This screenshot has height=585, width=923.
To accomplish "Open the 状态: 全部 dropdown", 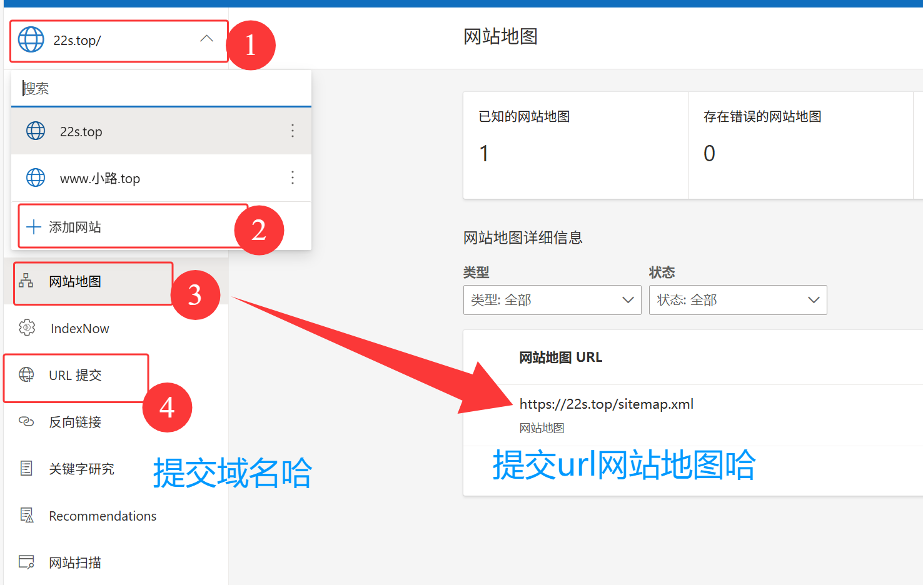I will click(x=738, y=300).
